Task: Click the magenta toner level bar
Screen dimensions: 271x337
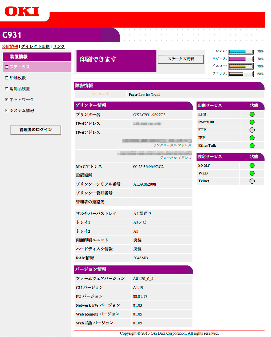Action: point(241,59)
